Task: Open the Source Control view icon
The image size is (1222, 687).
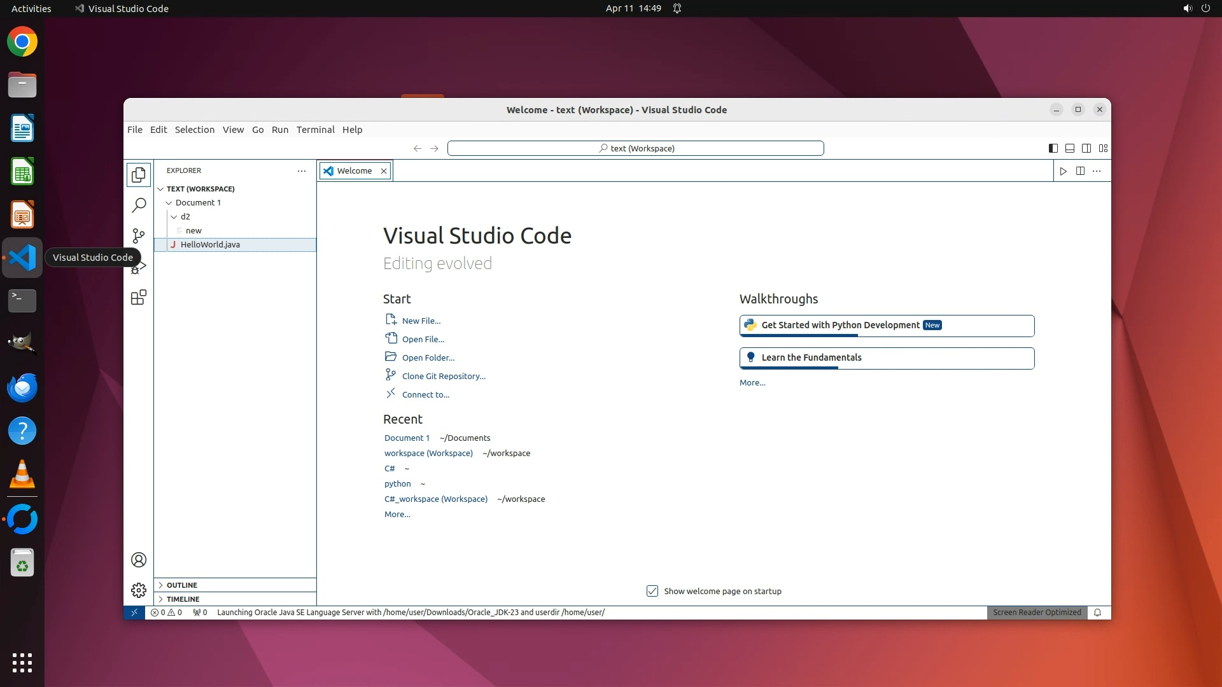Action: 139,236
